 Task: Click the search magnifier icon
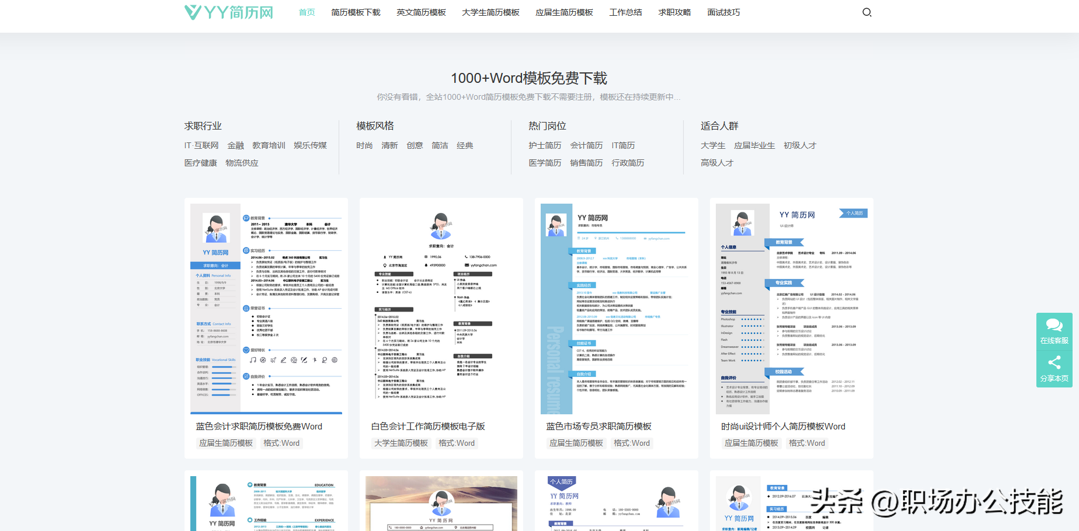(x=866, y=12)
